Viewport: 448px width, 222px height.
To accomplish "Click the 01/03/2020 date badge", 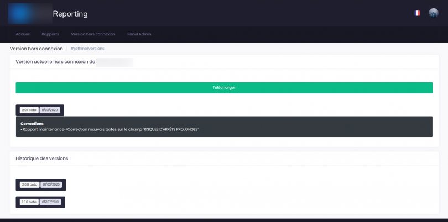I will tap(51, 184).
